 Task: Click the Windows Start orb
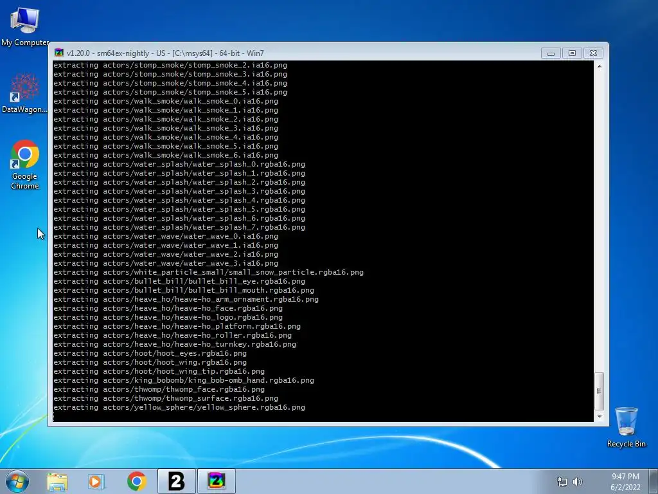(x=17, y=481)
